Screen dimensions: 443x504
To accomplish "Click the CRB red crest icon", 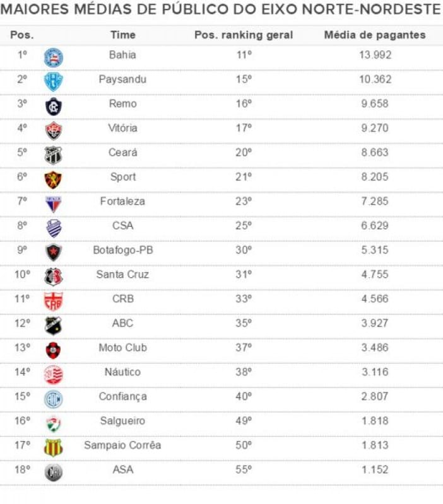I will coord(53,301).
